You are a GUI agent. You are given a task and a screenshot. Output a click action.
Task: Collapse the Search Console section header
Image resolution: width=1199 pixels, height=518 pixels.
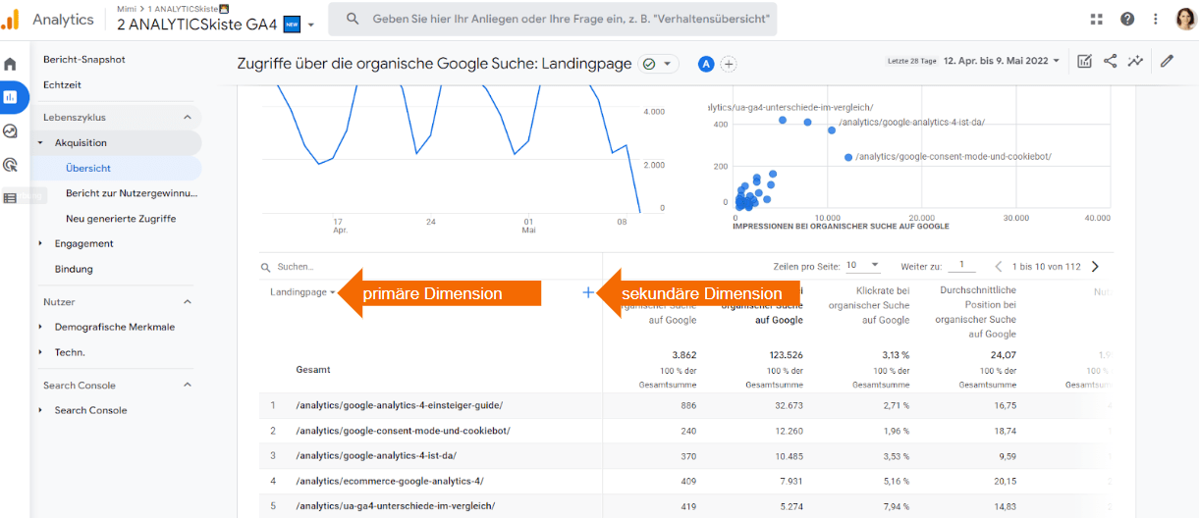tap(188, 386)
